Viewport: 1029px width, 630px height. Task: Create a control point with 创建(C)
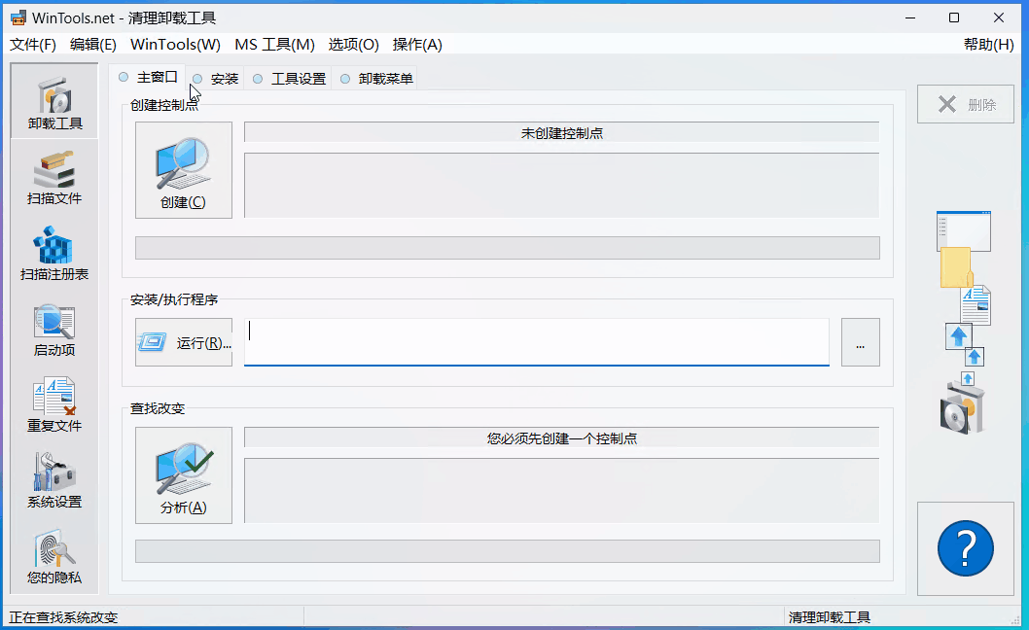[x=184, y=170]
